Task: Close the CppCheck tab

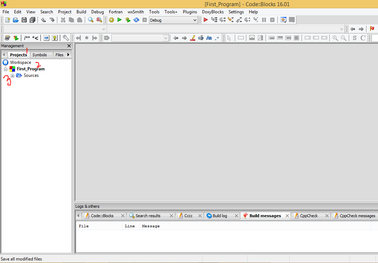Action: pos(327,215)
